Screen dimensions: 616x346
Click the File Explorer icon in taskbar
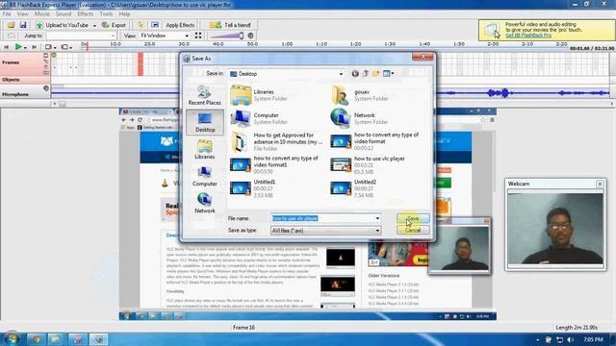[56, 339]
